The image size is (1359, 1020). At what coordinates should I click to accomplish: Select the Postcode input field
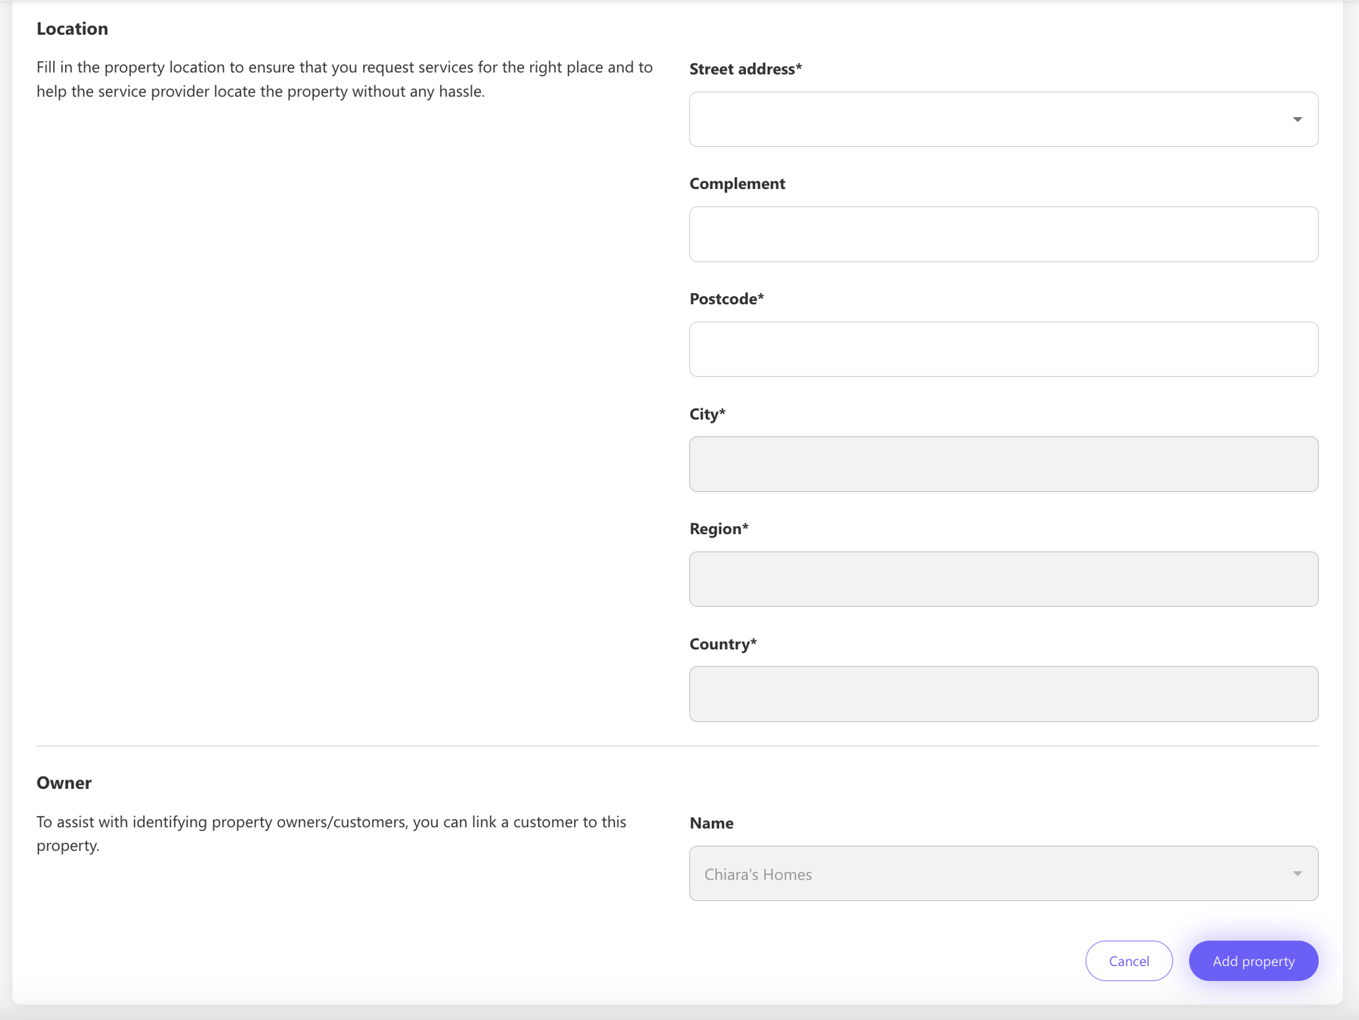[1003, 349]
